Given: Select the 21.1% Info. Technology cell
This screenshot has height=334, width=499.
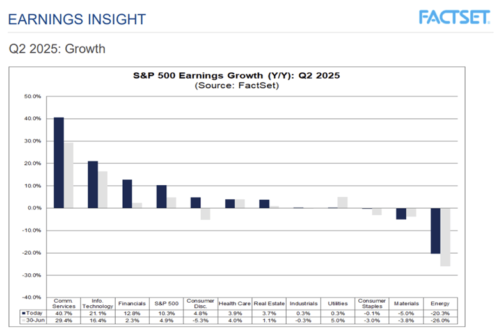Looking at the screenshot, I should tap(98, 314).
